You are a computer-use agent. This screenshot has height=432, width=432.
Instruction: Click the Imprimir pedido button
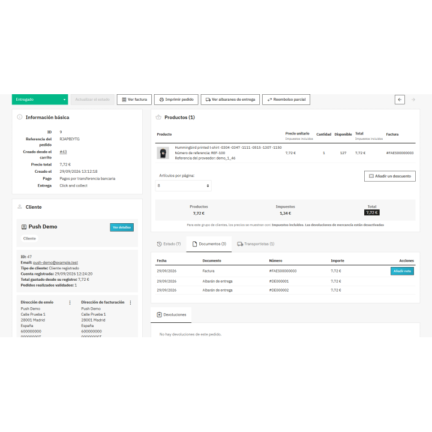coord(176,100)
